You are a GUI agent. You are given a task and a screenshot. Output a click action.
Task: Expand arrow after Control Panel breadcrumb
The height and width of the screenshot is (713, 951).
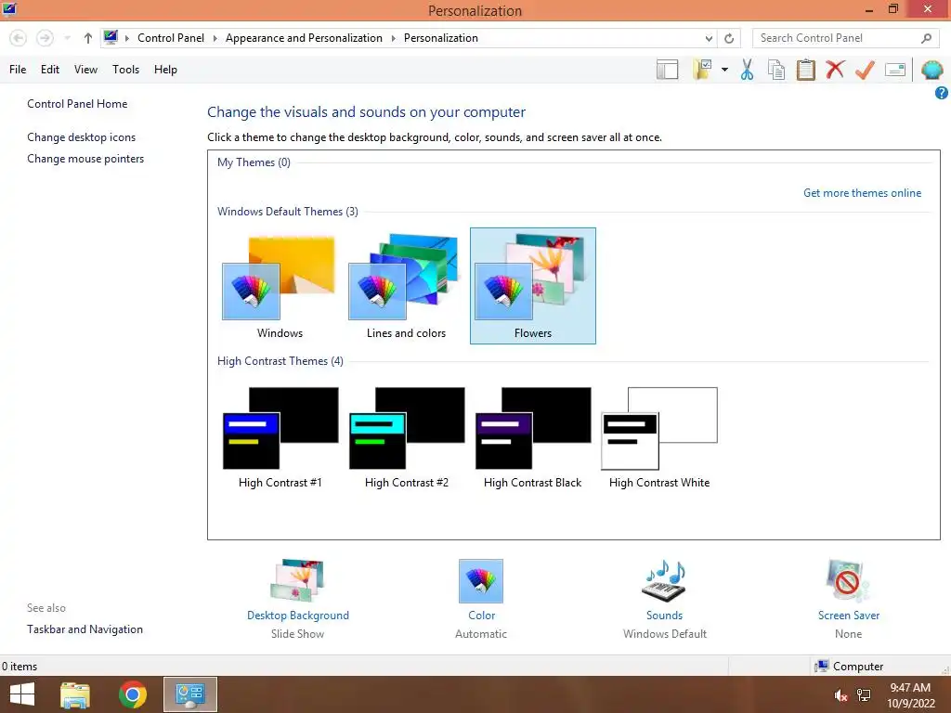click(215, 38)
